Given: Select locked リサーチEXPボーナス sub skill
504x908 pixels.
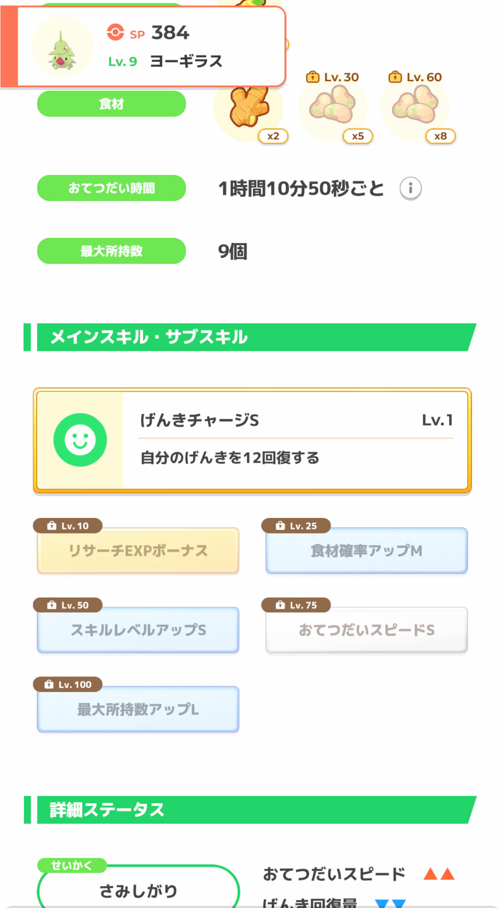Looking at the screenshot, I should [x=138, y=551].
